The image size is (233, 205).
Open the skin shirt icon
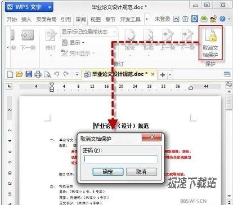185,19
